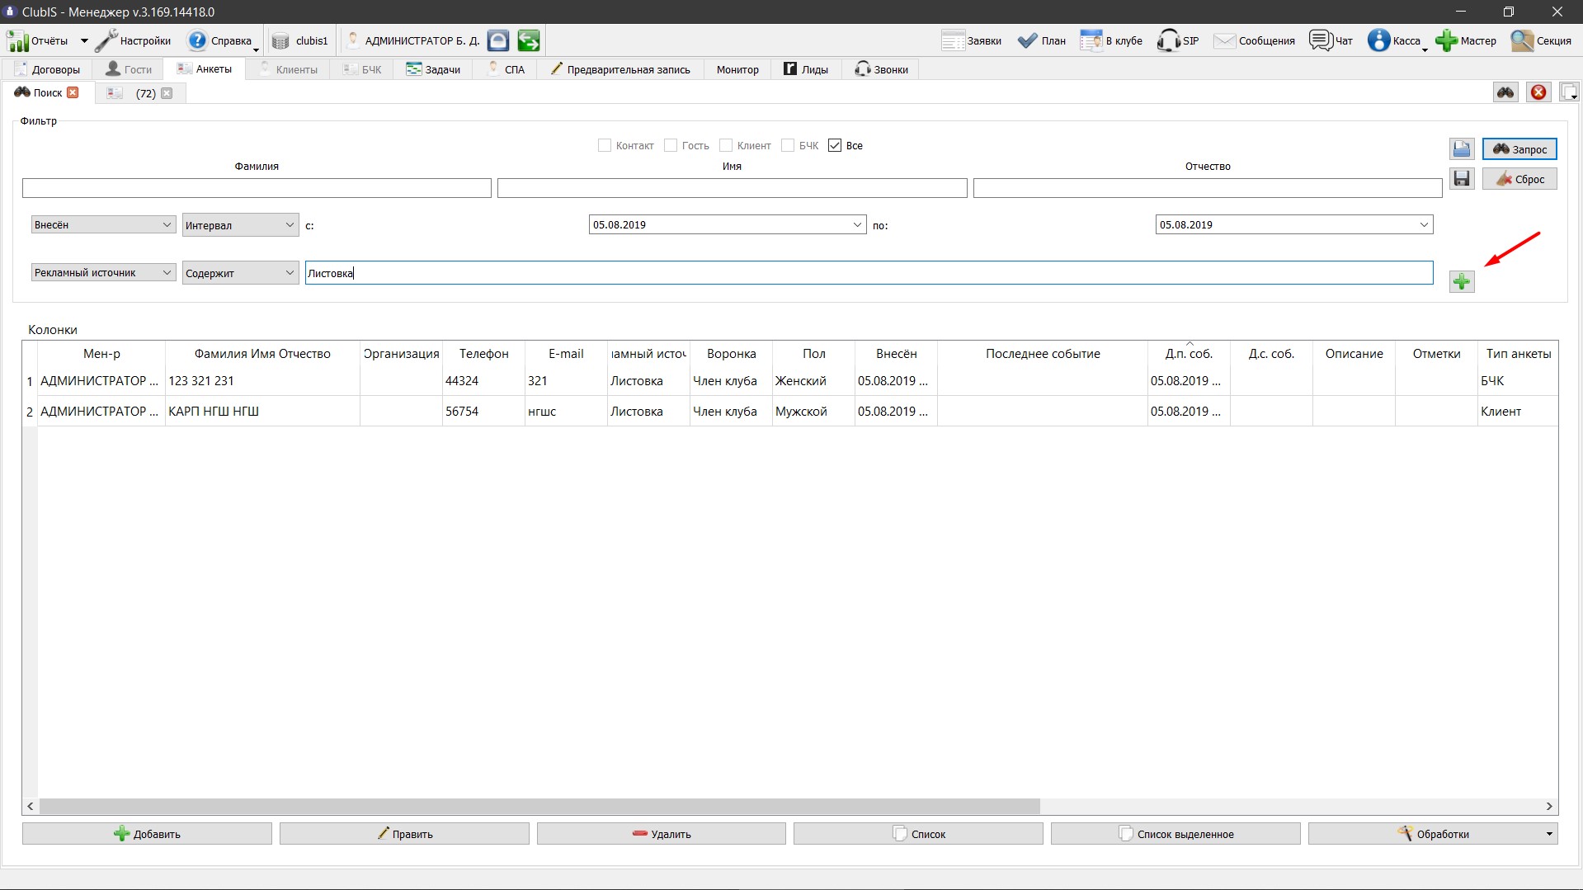Click the Чат chat bubble icon
This screenshot has height=890, width=1583.
[1321, 40]
